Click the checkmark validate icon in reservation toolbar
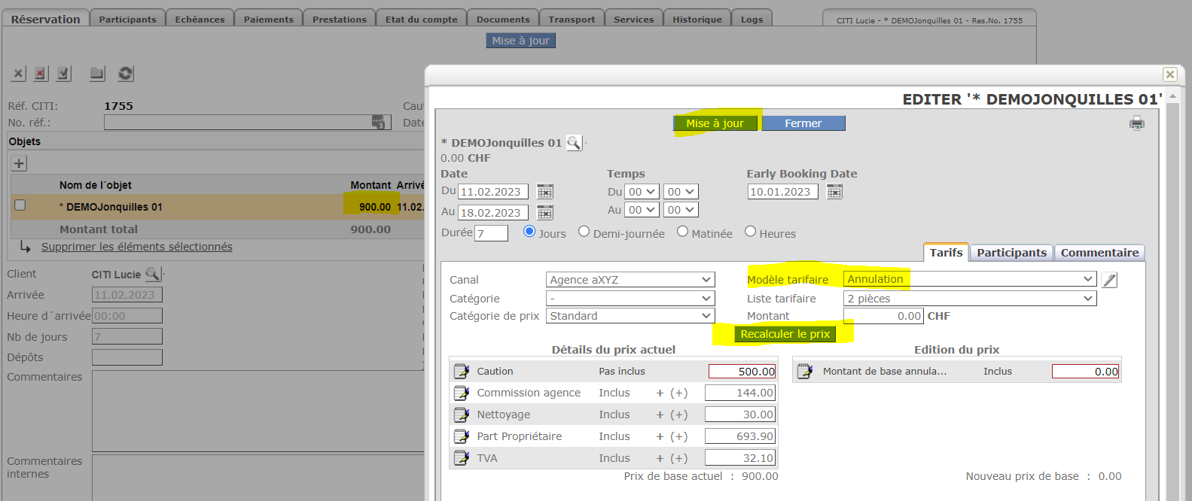1192x501 pixels. [63, 74]
